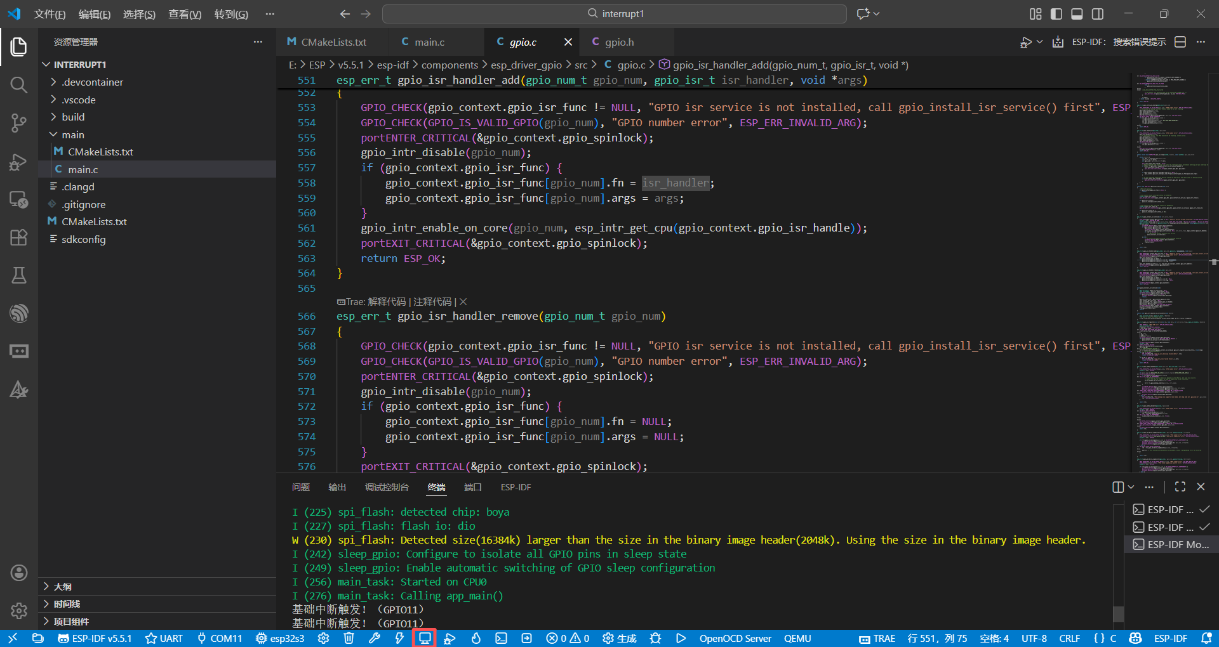The image size is (1219, 647).
Task: Click COM11 port selector in status bar
Action: point(220,638)
